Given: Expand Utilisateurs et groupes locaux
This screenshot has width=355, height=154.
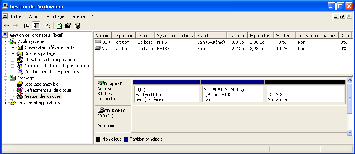Looking at the screenshot, I should pos(13,60).
